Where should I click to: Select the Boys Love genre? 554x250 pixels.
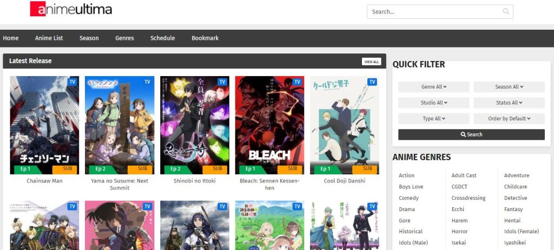[x=411, y=187]
